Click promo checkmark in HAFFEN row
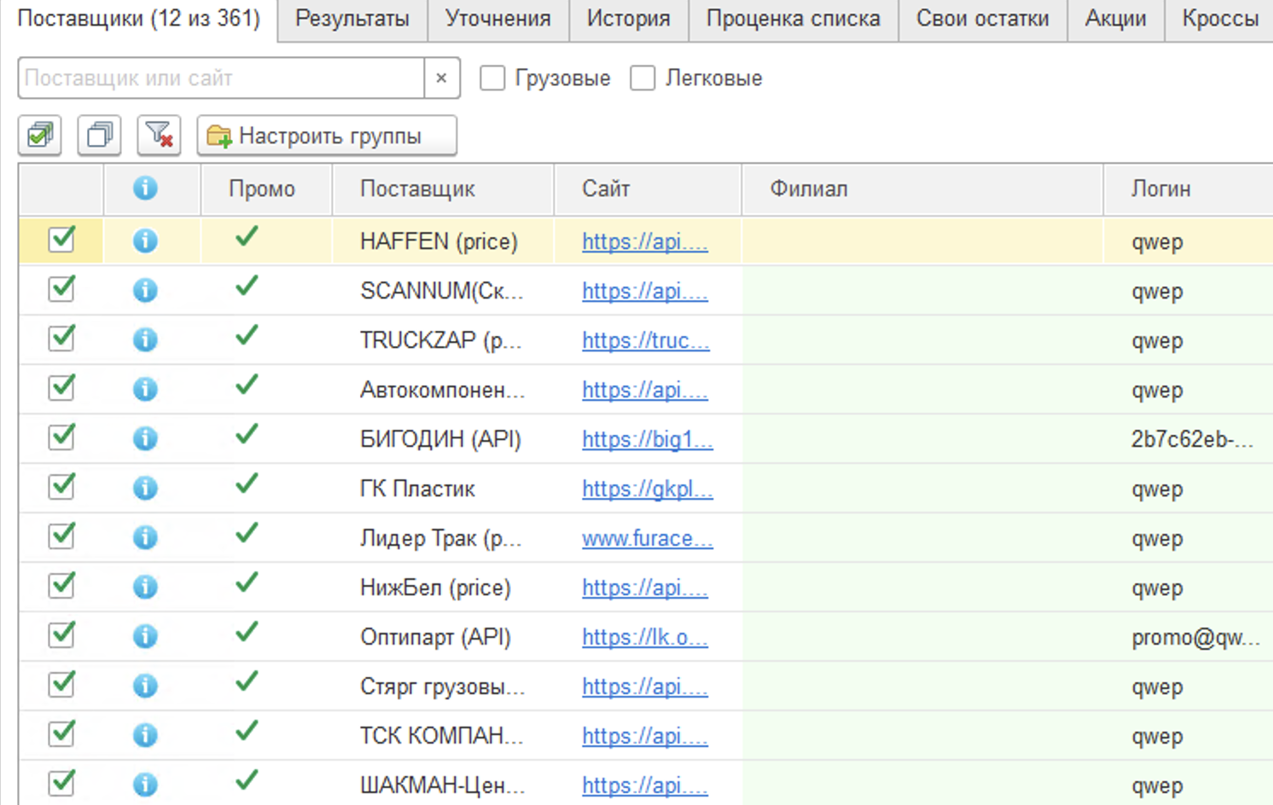1273x805 pixels. point(247,237)
